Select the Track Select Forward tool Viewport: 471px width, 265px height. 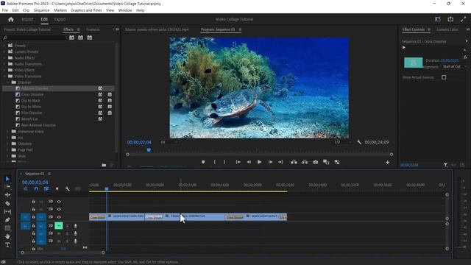pyautogui.click(x=7, y=186)
